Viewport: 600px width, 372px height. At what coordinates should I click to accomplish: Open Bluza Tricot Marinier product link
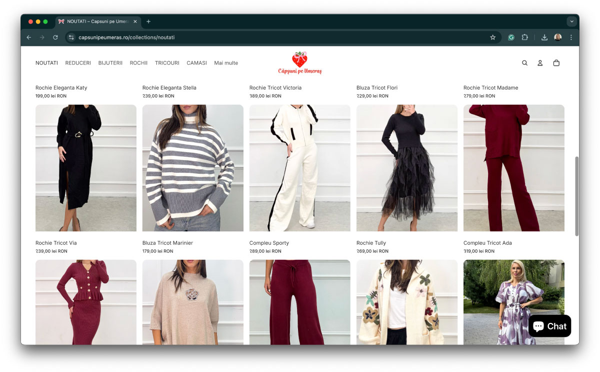(x=167, y=243)
